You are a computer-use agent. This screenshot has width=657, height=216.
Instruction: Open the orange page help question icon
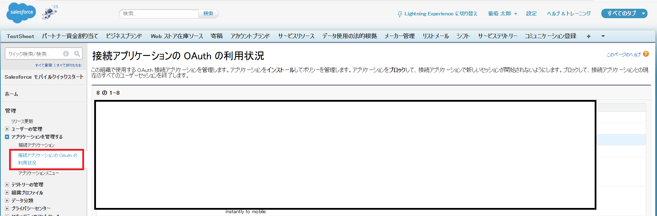coord(646,54)
